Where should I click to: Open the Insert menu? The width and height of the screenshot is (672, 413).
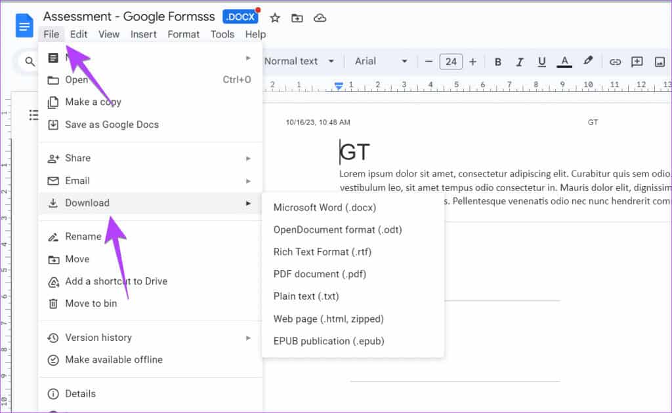144,34
